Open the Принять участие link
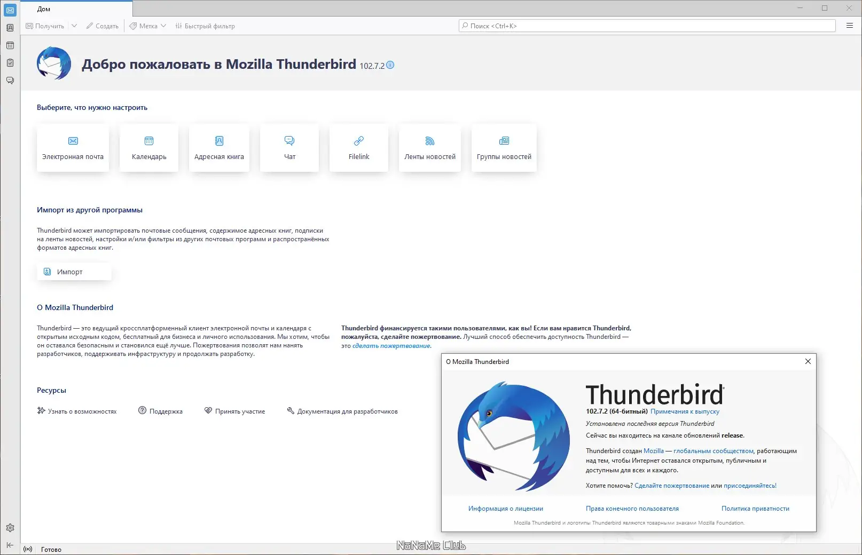862x555 pixels. coord(234,411)
